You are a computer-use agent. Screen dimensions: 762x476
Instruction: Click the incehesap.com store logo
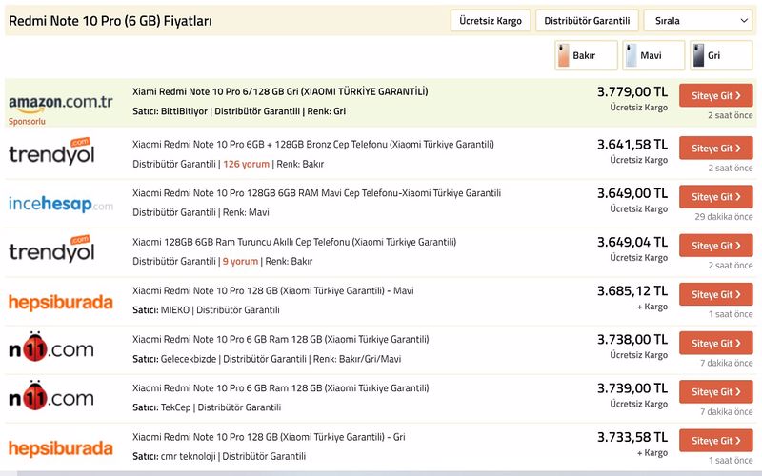[60, 204]
